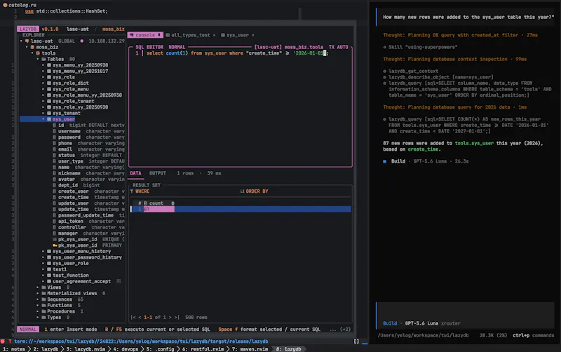Screen dimensions: 561x352
Task: Click the test_function table row
Action: [x=71, y=276]
